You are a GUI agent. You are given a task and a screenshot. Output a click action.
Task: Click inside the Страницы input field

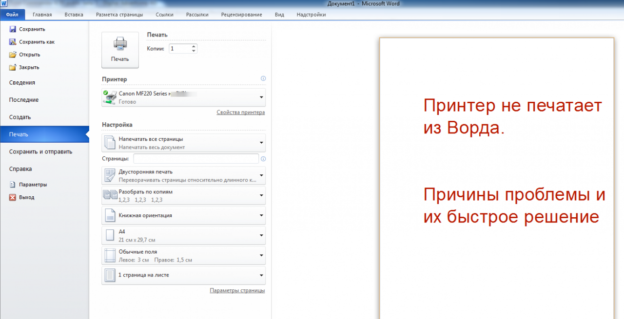coord(195,158)
